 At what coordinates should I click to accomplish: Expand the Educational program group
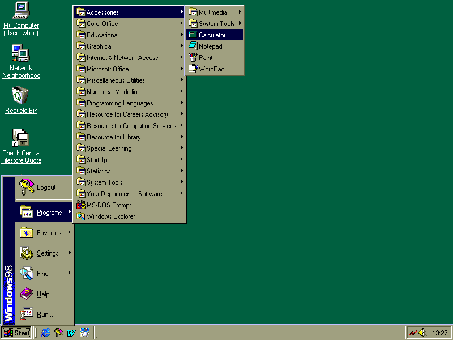(x=130, y=35)
